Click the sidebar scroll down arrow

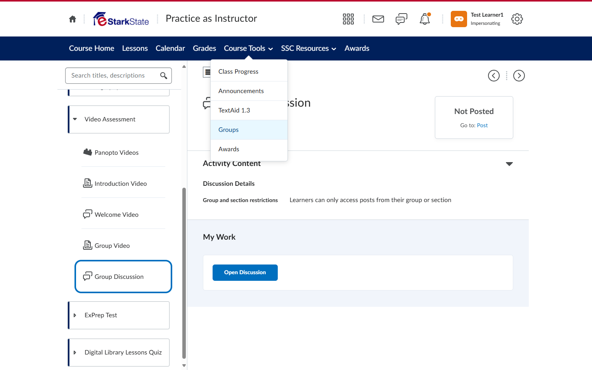point(184,365)
